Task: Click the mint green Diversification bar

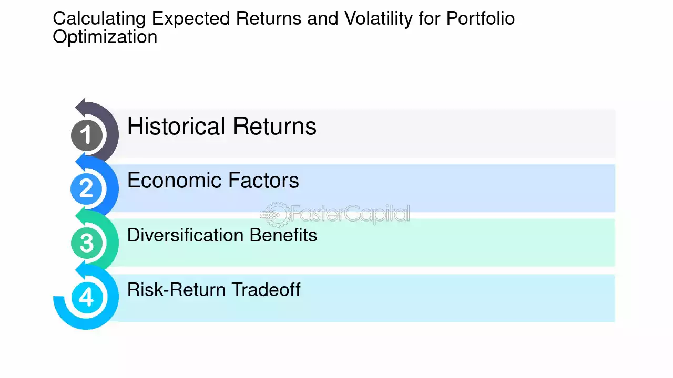Action: click(x=363, y=243)
